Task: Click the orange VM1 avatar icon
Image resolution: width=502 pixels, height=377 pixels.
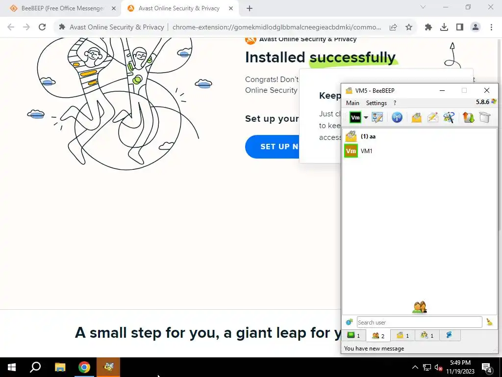Action: pyautogui.click(x=351, y=151)
